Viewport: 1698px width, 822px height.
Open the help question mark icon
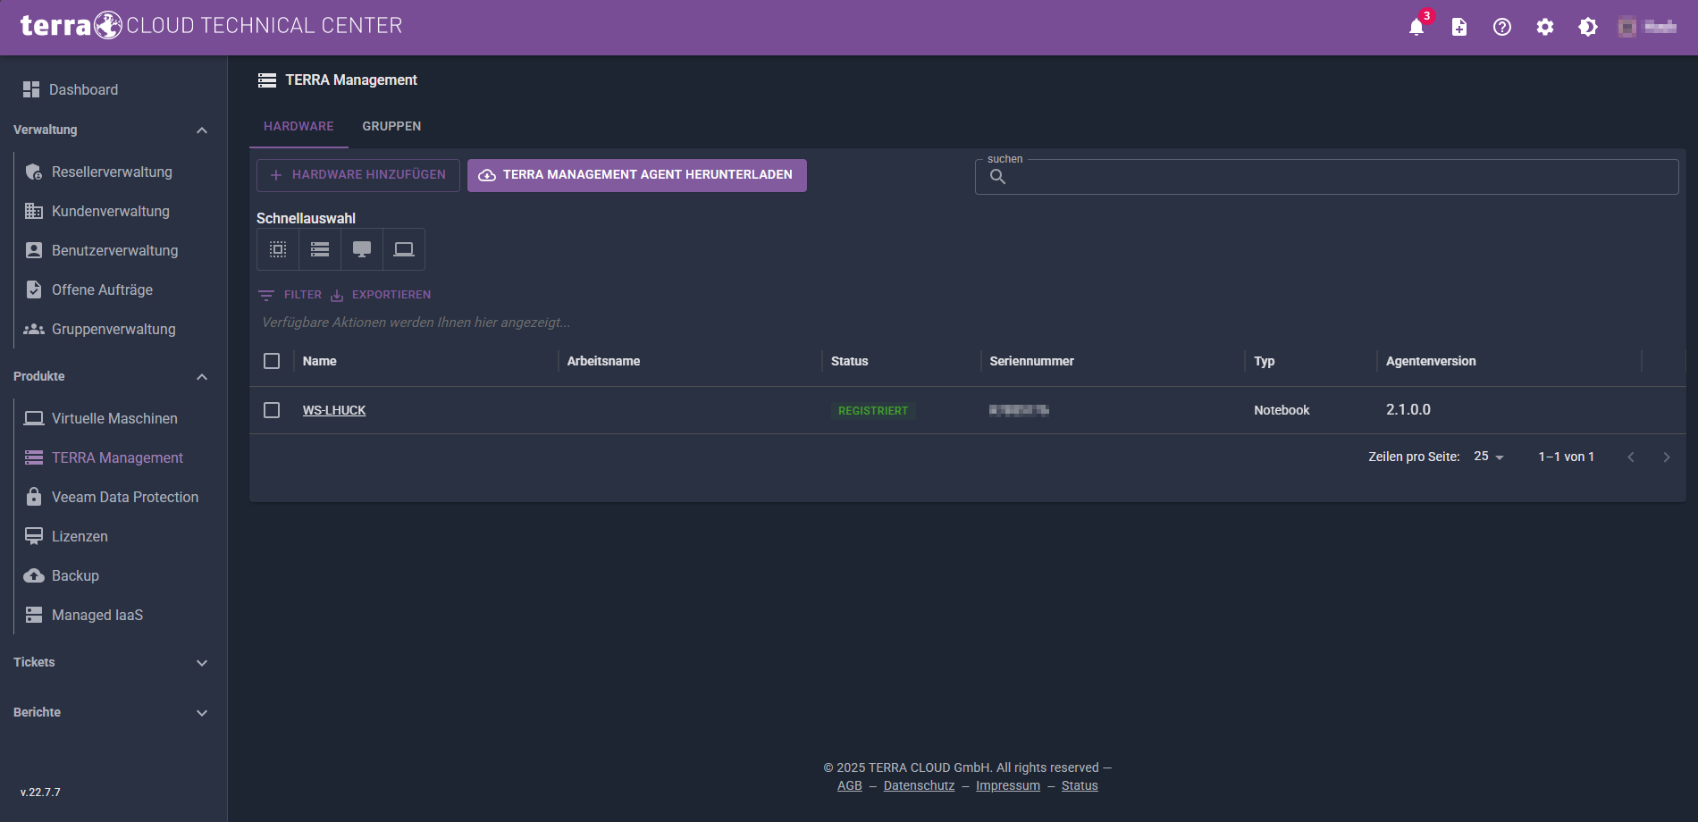point(1502,27)
